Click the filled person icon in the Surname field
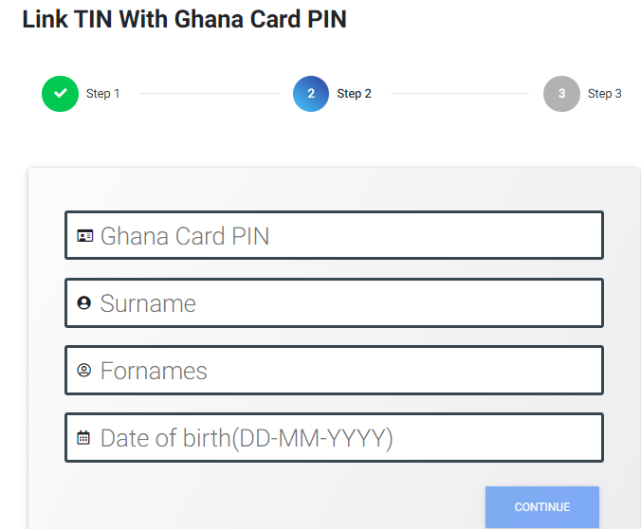The height and width of the screenshot is (529, 641). (84, 303)
